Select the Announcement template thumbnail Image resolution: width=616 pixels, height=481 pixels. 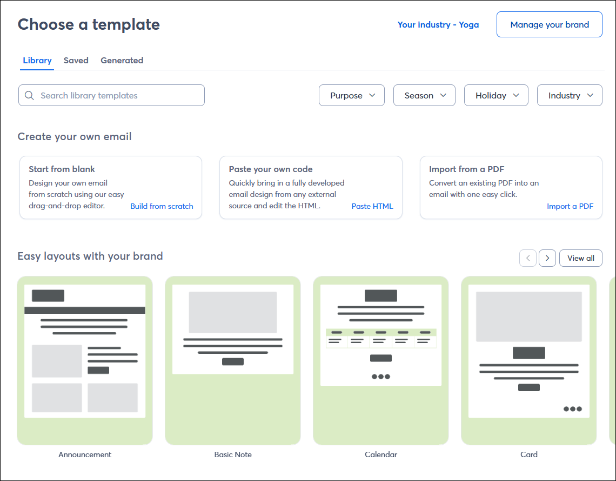point(84,360)
